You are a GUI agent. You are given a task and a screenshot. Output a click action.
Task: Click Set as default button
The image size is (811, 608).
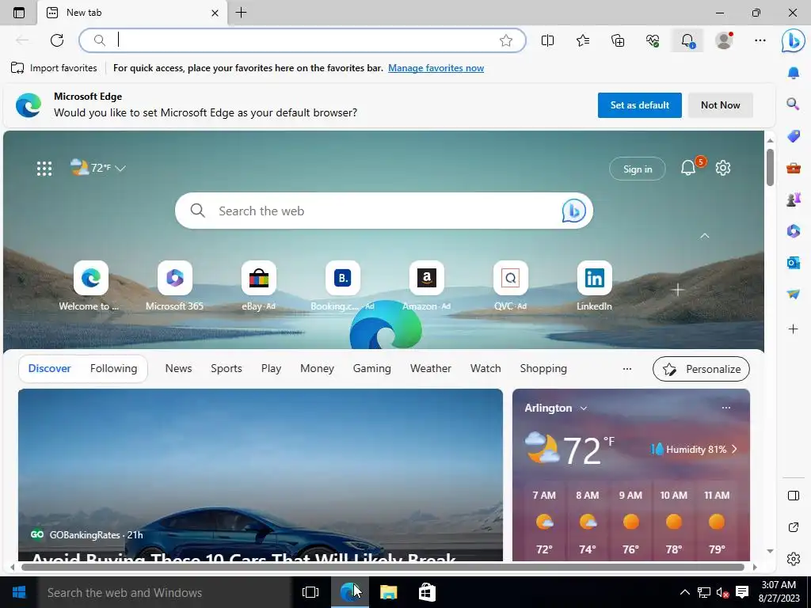[640, 105]
